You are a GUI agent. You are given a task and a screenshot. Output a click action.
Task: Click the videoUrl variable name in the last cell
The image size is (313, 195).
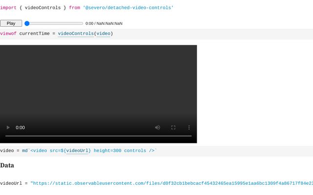12,183
